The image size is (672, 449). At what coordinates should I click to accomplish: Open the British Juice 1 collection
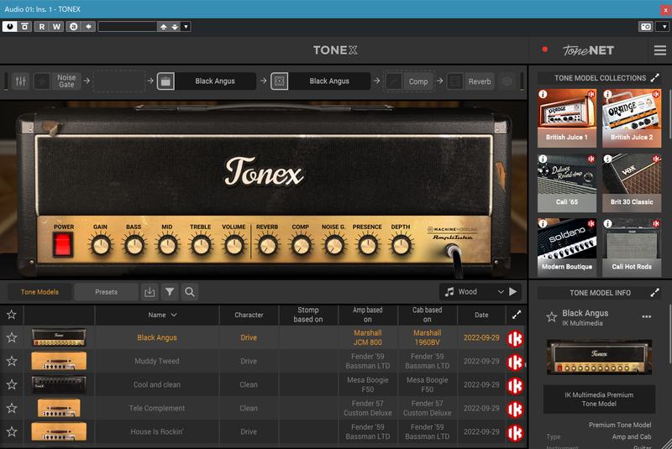pyautogui.click(x=566, y=118)
